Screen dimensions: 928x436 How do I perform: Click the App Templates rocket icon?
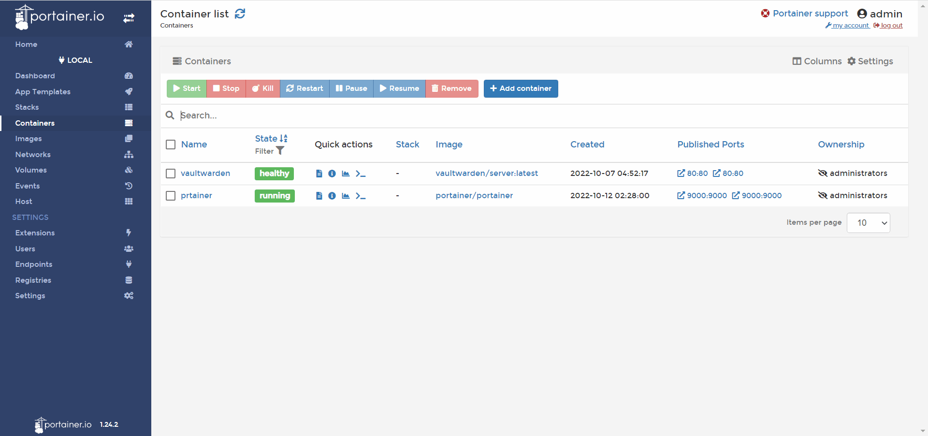coord(129,91)
